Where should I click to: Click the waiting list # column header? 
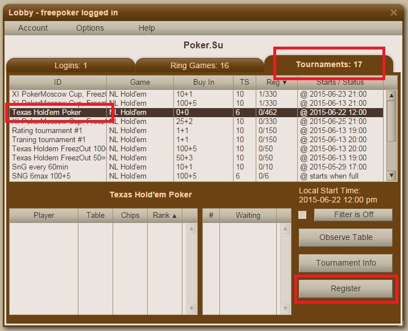coord(211,216)
